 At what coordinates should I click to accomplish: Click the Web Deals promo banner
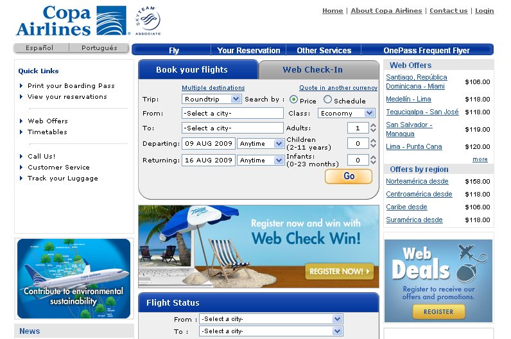[x=438, y=281]
